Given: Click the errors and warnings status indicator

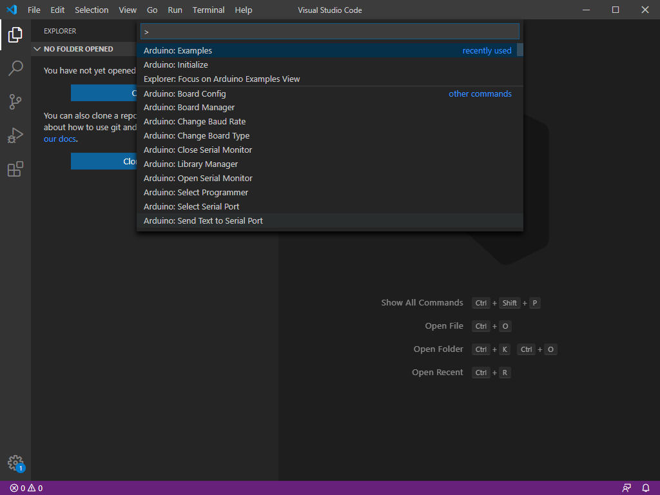Looking at the screenshot, I should [26, 489].
